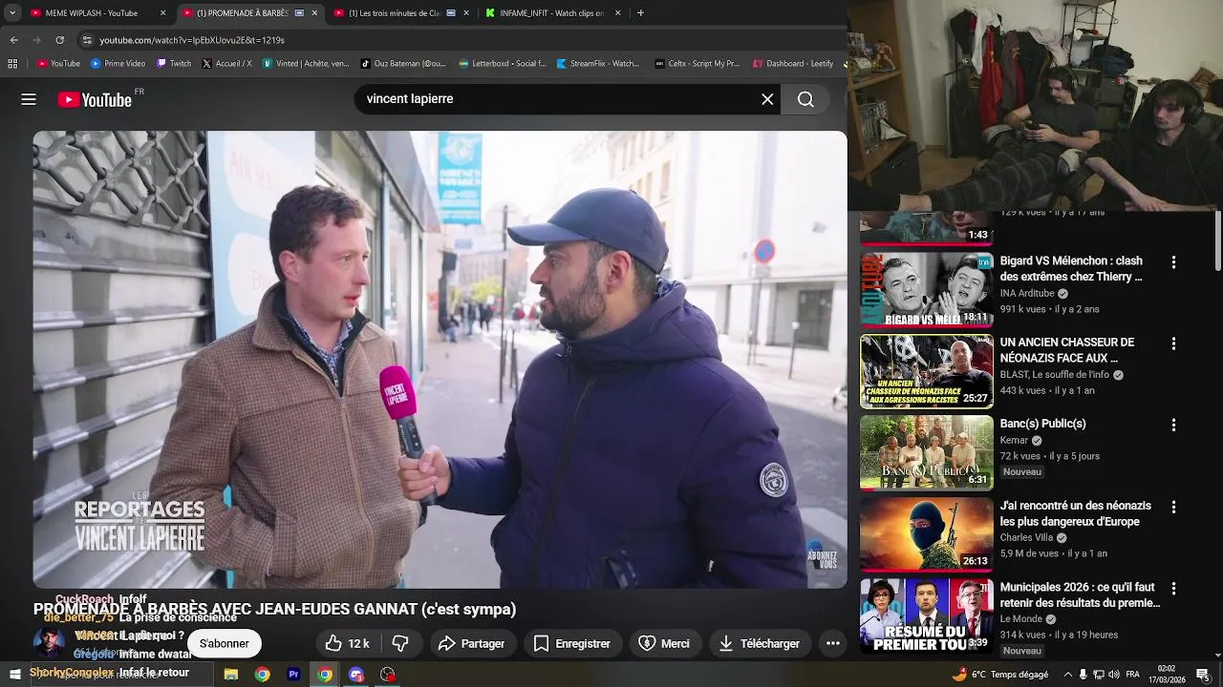Open Premiere Pro from the taskbar

pos(293,675)
